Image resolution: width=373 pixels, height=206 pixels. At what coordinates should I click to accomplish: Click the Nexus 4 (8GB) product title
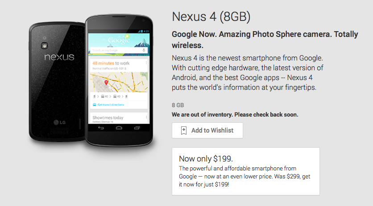211,17
